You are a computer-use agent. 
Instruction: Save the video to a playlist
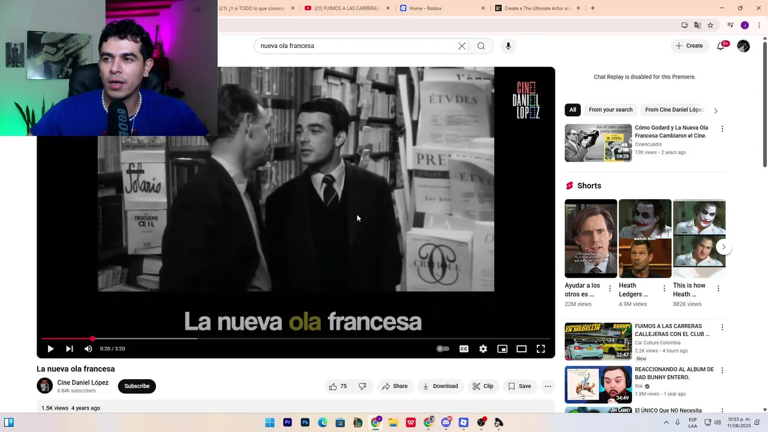[x=520, y=386]
